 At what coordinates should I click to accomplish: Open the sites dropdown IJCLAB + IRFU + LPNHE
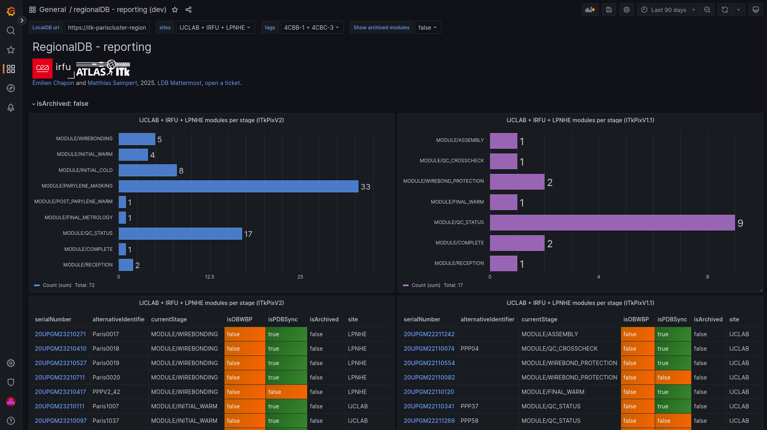coord(215,28)
